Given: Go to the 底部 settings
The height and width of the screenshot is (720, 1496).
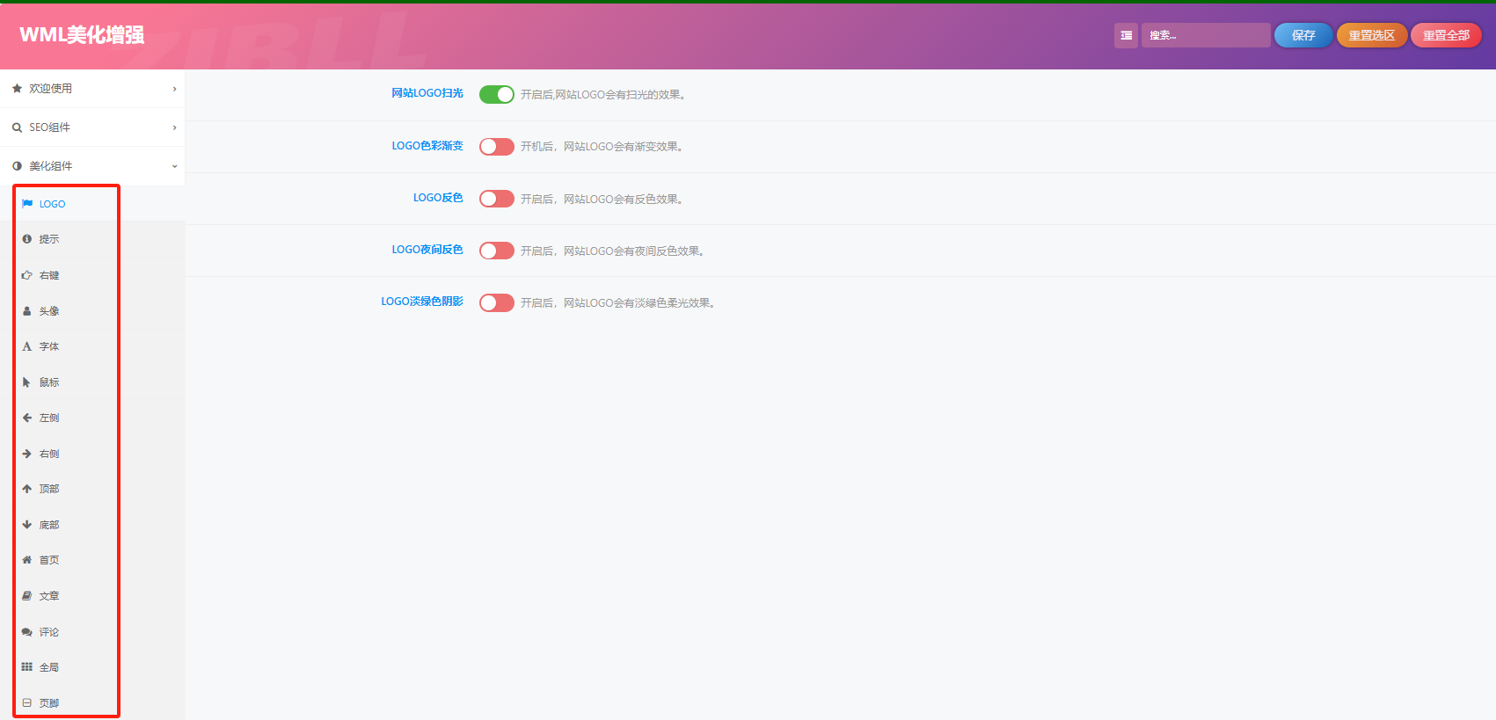Looking at the screenshot, I should pos(92,525).
